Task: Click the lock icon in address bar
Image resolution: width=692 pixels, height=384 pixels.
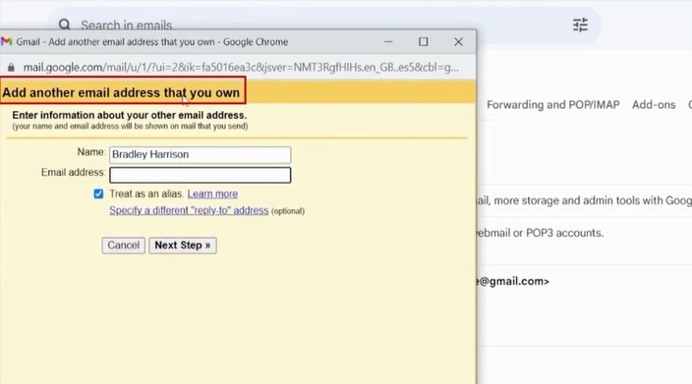Action: tap(11, 68)
